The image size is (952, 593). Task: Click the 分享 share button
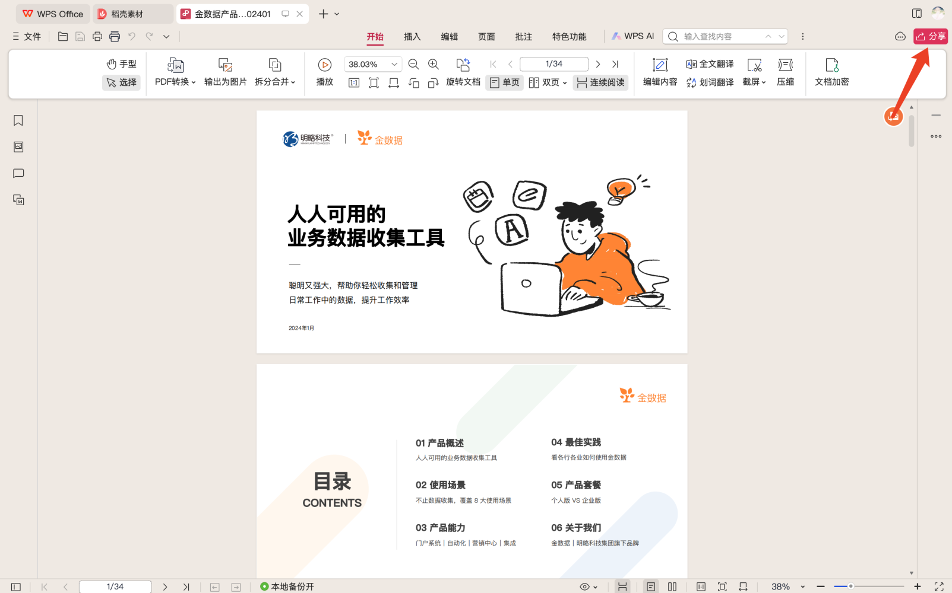931,36
